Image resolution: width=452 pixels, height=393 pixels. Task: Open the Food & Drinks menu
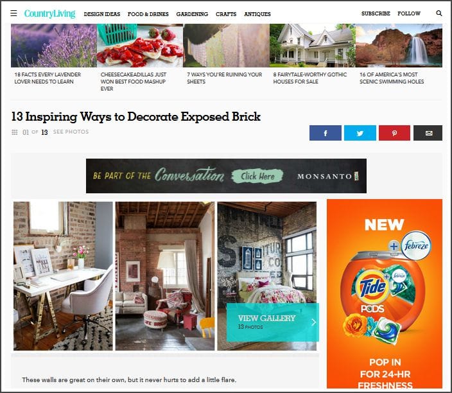click(148, 14)
